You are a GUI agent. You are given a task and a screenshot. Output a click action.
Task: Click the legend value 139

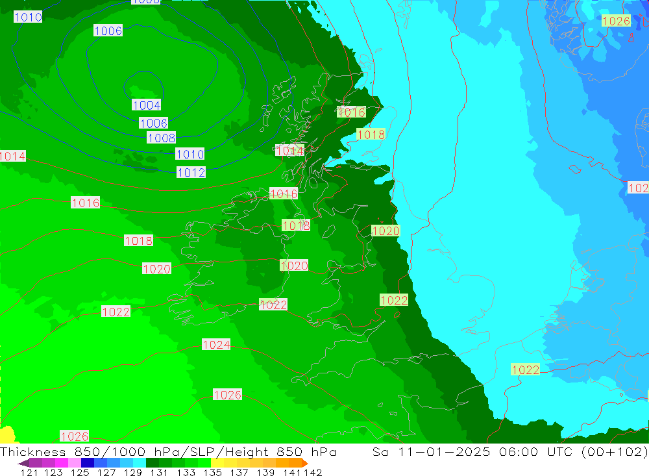coord(265,472)
